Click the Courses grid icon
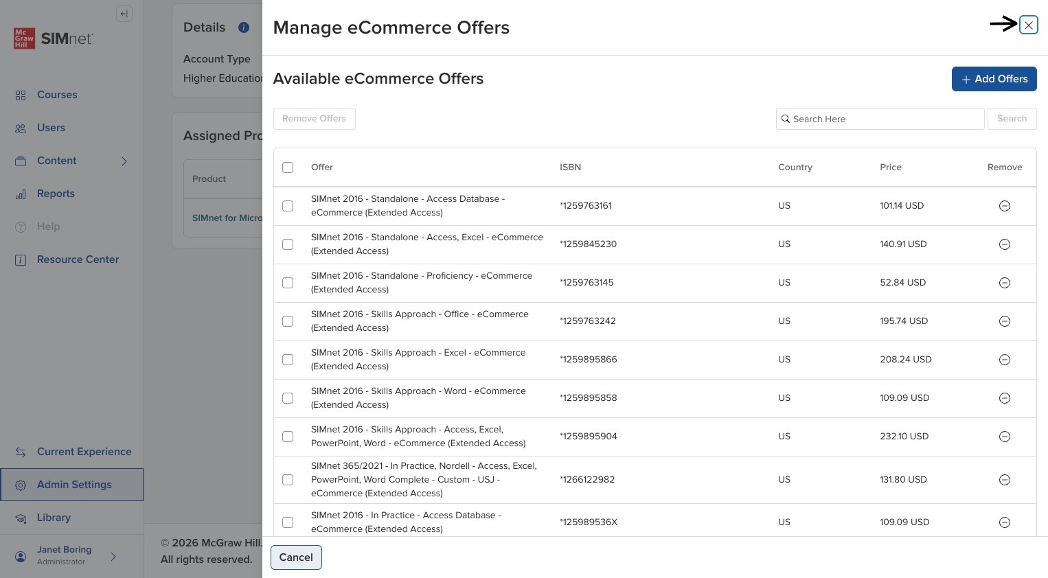 [x=21, y=95]
